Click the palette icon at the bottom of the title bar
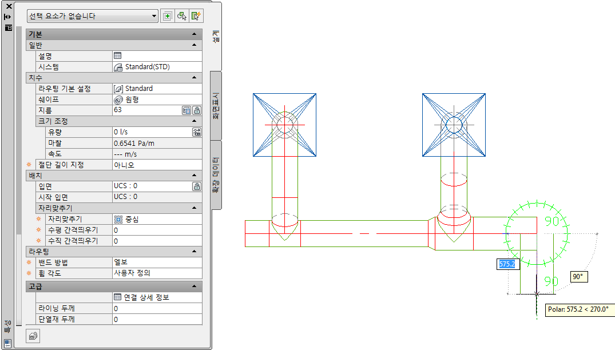The image size is (615, 350). click(7, 343)
